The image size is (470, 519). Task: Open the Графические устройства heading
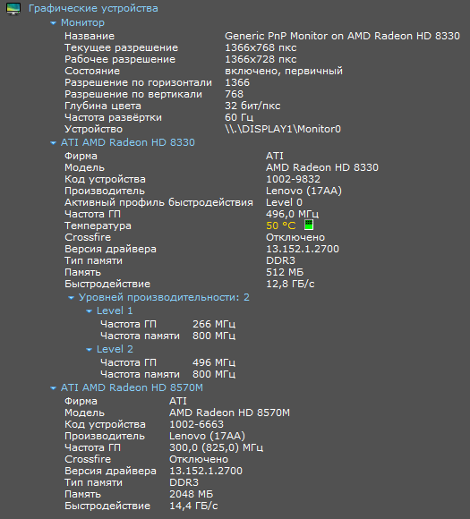pyautogui.click(x=93, y=8)
